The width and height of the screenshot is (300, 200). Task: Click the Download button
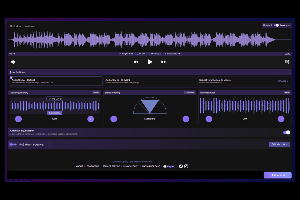(x=278, y=175)
